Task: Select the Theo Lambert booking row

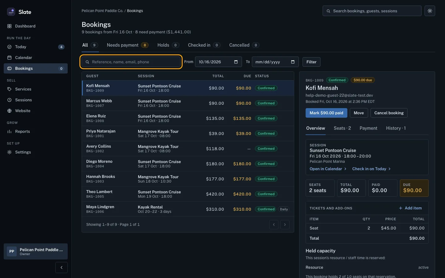Action: pyautogui.click(x=188, y=194)
